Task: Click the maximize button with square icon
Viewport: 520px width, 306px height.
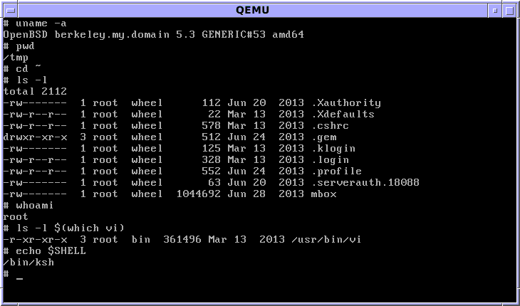Action: [x=510, y=10]
